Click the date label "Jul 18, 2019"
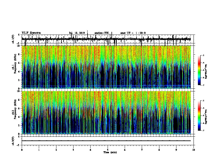Viewport: 218px width, 168px height. click(x=77, y=33)
